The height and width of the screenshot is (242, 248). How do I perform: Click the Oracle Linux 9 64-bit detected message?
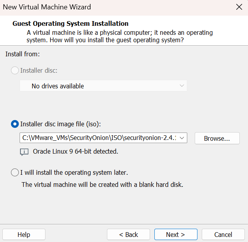(x=76, y=151)
